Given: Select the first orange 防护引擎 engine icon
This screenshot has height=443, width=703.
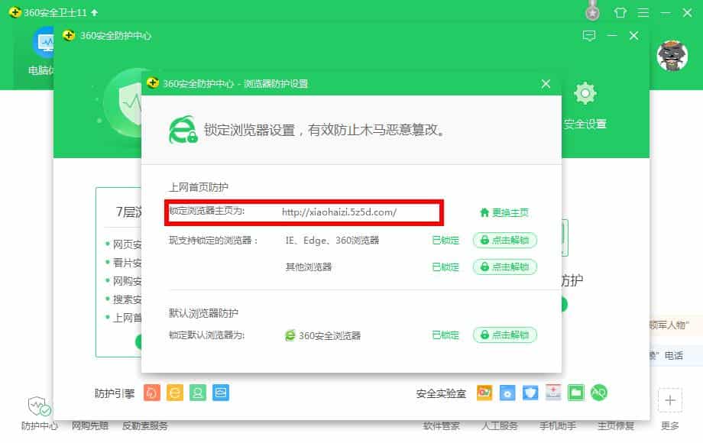Looking at the screenshot, I should click(153, 392).
